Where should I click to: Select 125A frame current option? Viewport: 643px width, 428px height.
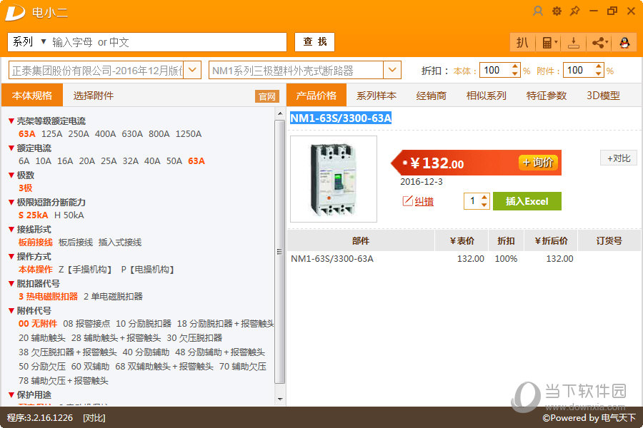(51, 133)
